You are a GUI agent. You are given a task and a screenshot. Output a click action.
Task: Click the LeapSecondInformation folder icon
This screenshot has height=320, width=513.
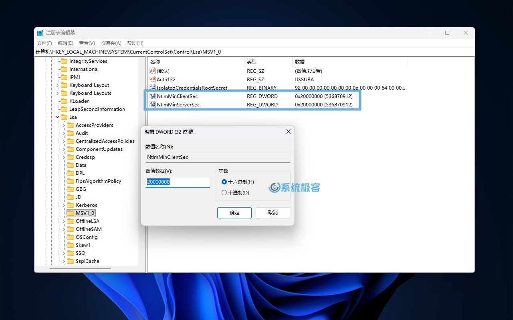(x=64, y=109)
